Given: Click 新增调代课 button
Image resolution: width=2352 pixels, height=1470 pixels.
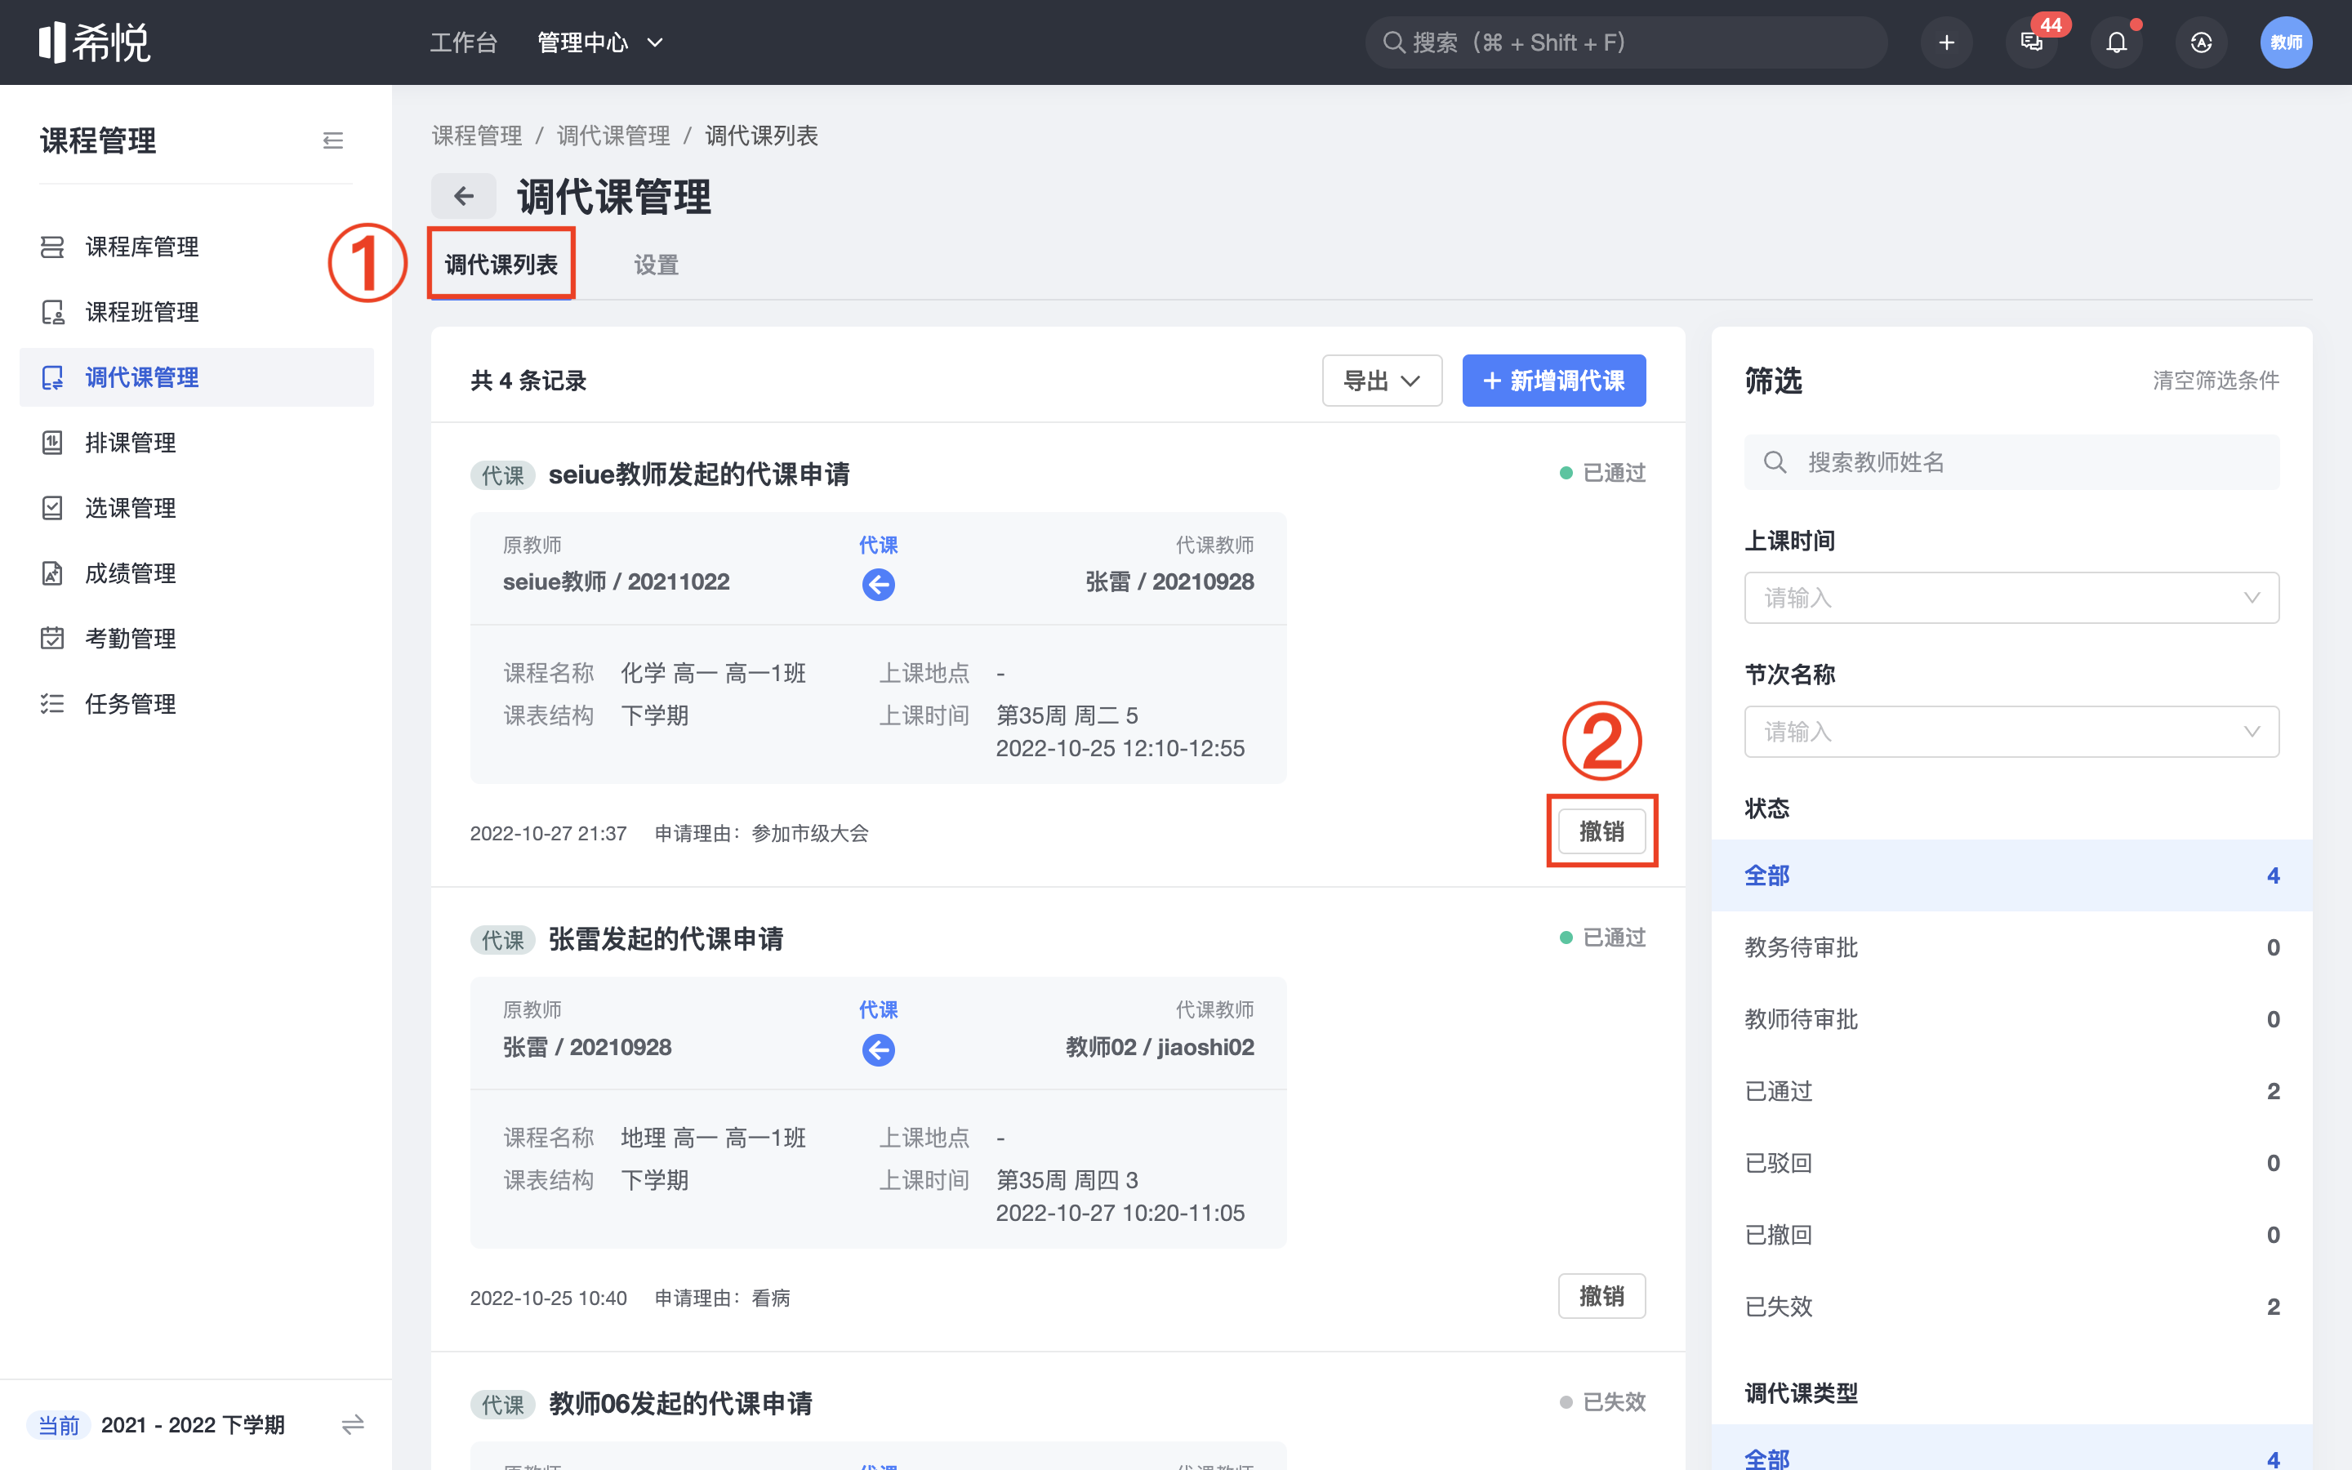Looking at the screenshot, I should [1553, 381].
